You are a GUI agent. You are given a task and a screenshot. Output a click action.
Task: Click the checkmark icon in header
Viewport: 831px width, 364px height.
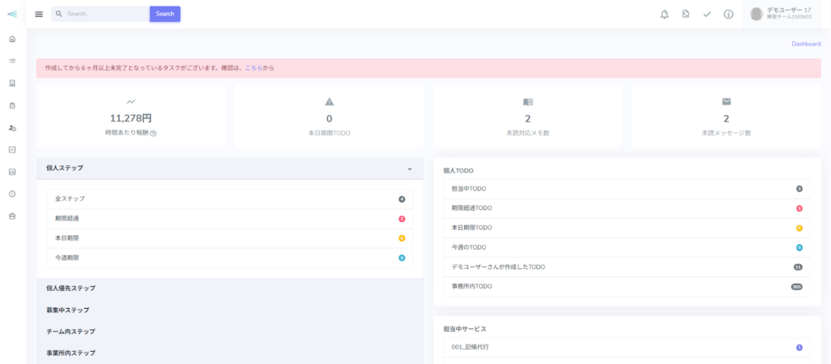[x=707, y=14]
